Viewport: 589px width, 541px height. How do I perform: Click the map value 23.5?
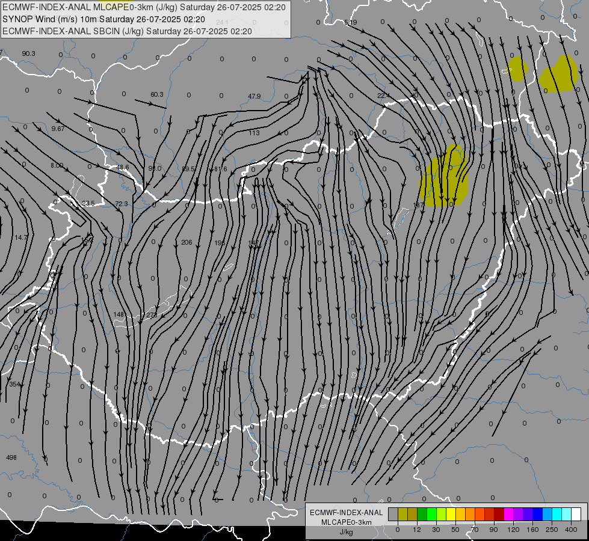[x=88, y=204]
